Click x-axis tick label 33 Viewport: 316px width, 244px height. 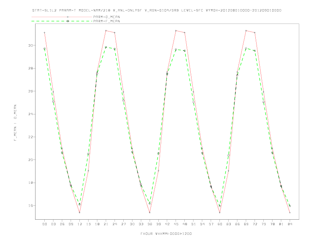141,224
